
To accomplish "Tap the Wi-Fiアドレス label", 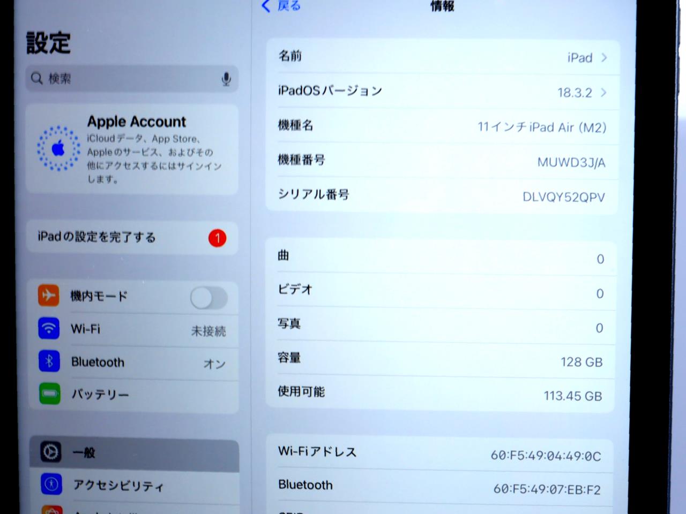I will (317, 452).
